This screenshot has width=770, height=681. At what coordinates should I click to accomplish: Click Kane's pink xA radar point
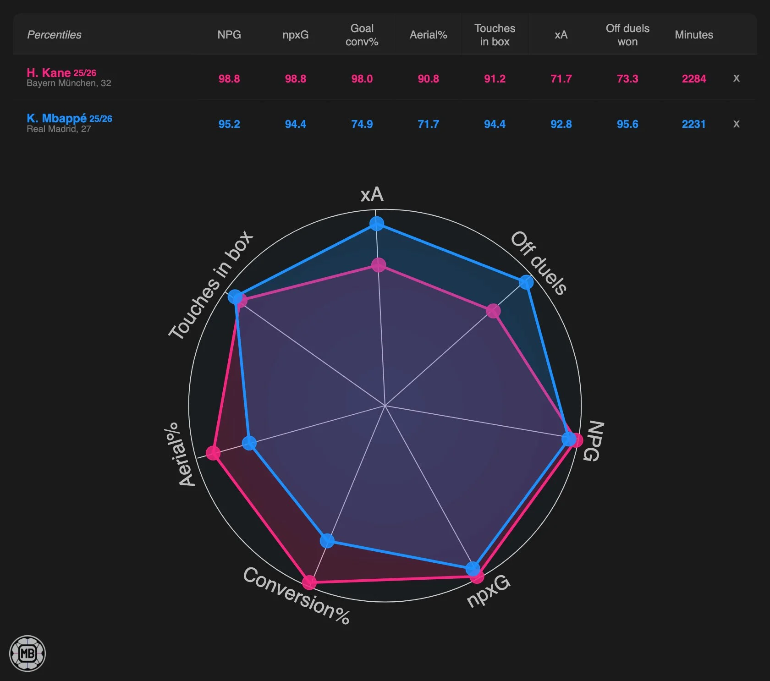[379, 265]
